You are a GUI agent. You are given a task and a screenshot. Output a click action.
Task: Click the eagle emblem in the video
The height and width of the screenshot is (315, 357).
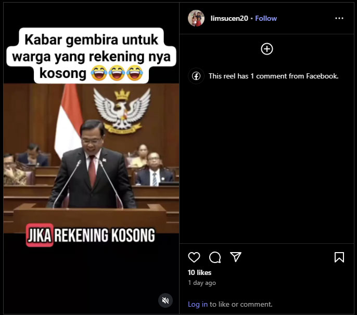click(x=122, y=111)
